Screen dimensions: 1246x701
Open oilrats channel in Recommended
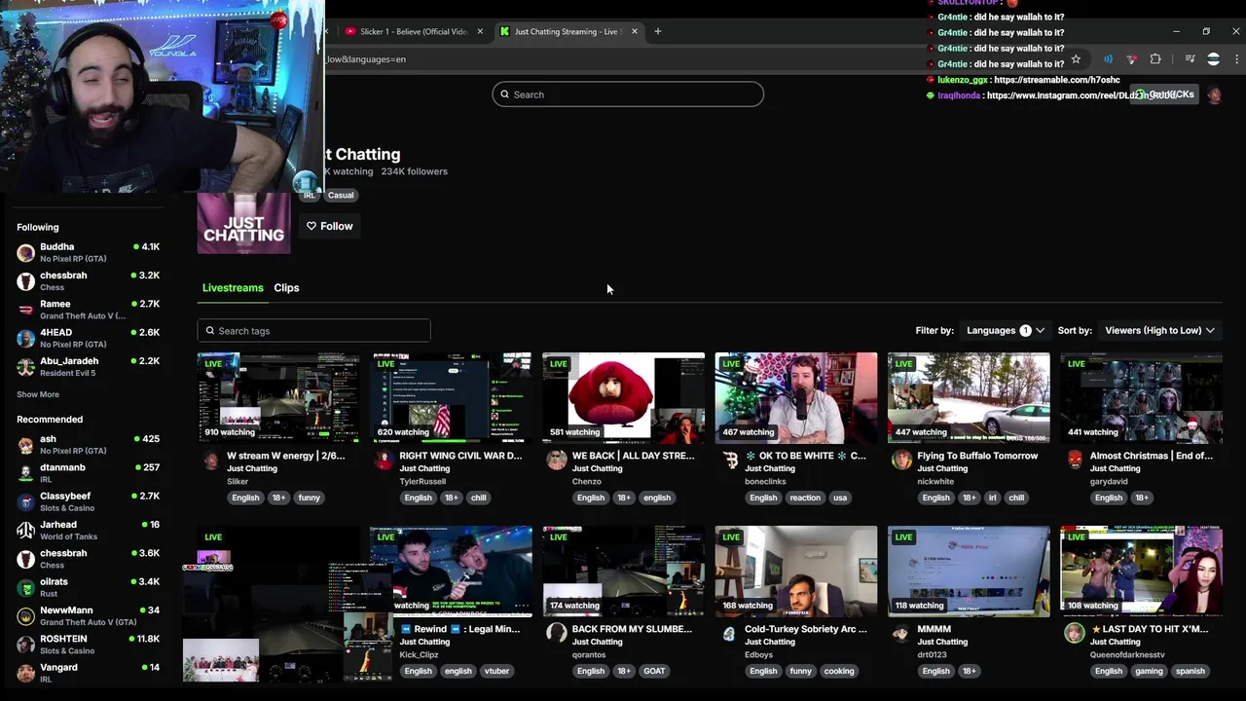(x=88, y=587)
